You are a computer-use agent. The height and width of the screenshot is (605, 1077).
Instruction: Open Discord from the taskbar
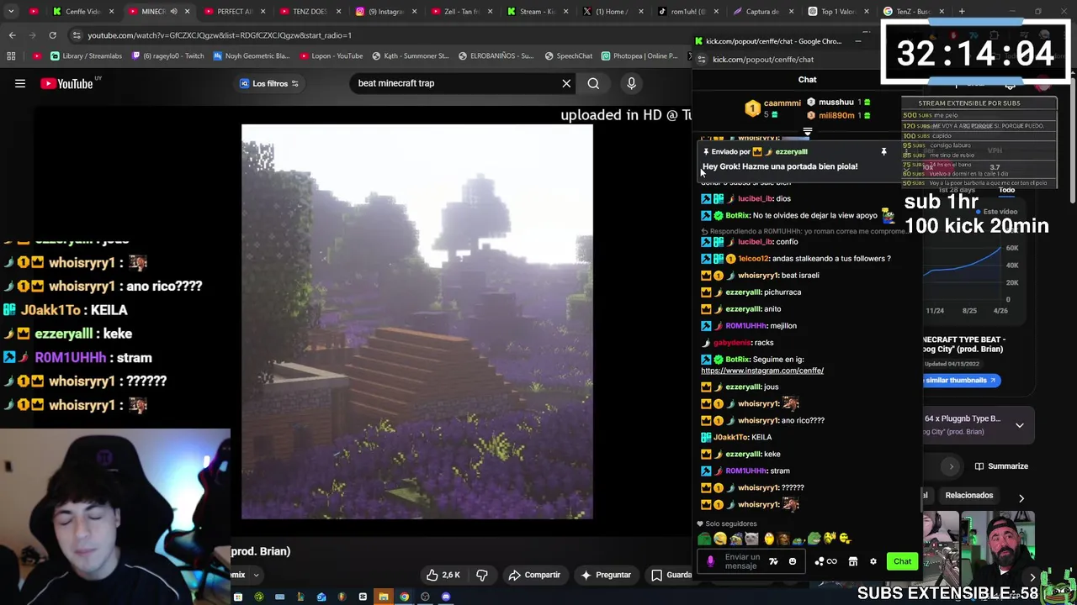[445, 597]
